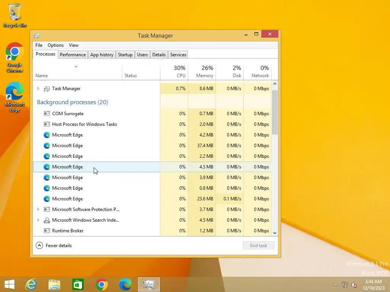This screenshot has height=292, width=390.
Task: Select Microsoft Edge row using 2.2 MB
Action: click(152, 156)
